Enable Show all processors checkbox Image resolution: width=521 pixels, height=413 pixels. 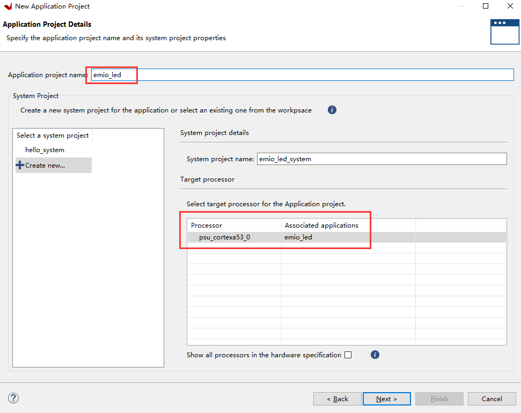tap(348, 355)
